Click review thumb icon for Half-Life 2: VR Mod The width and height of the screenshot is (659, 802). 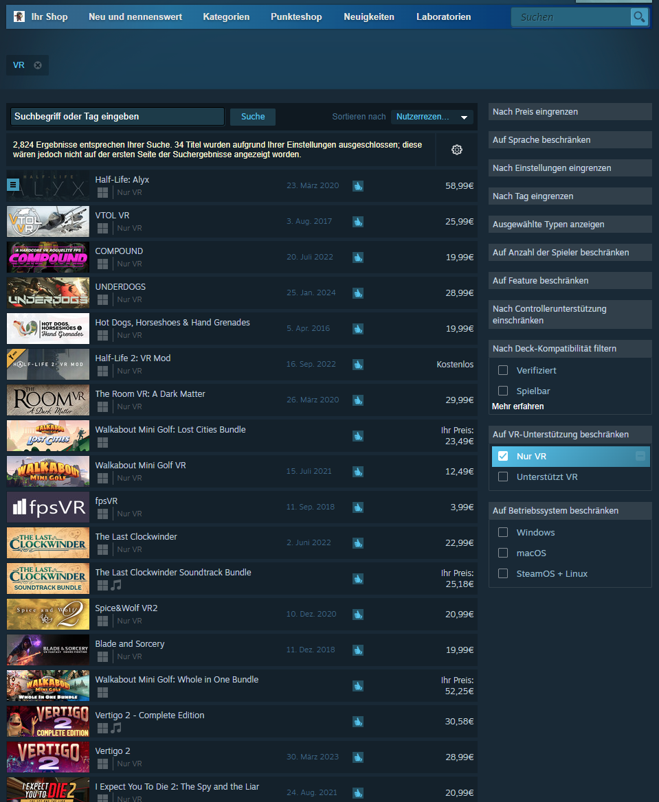point(358,364)
